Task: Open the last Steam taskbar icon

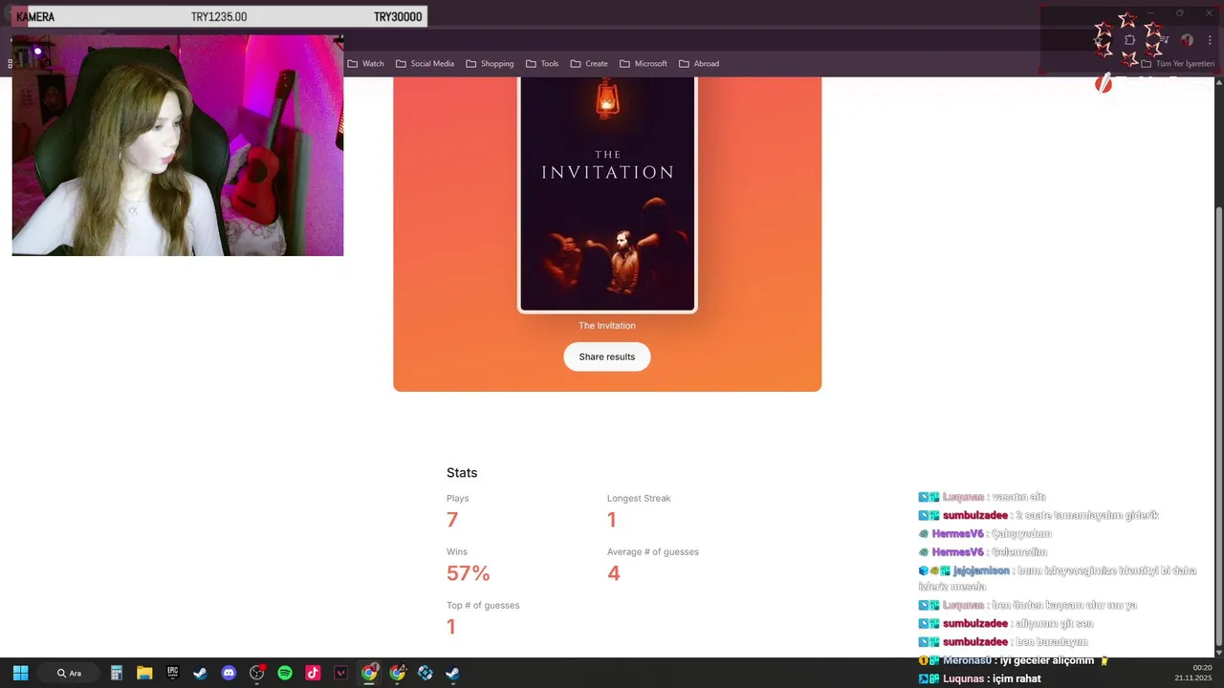Action: pos(453,673)
